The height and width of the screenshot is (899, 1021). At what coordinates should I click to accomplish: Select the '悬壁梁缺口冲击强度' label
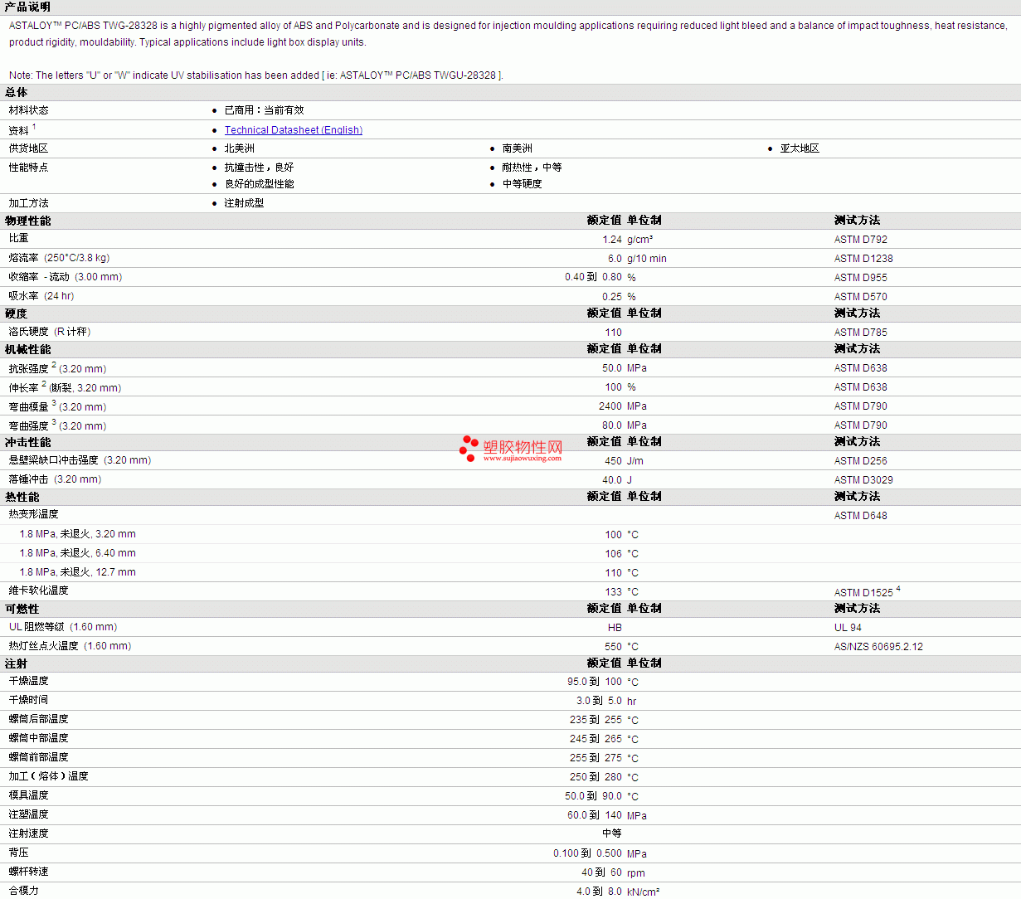click(54, 460)
